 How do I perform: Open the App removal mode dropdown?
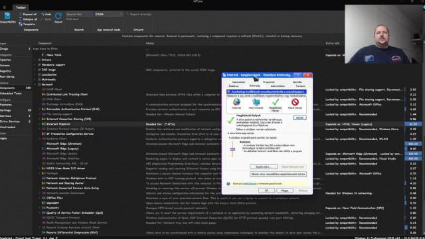(x=108, y=14)
